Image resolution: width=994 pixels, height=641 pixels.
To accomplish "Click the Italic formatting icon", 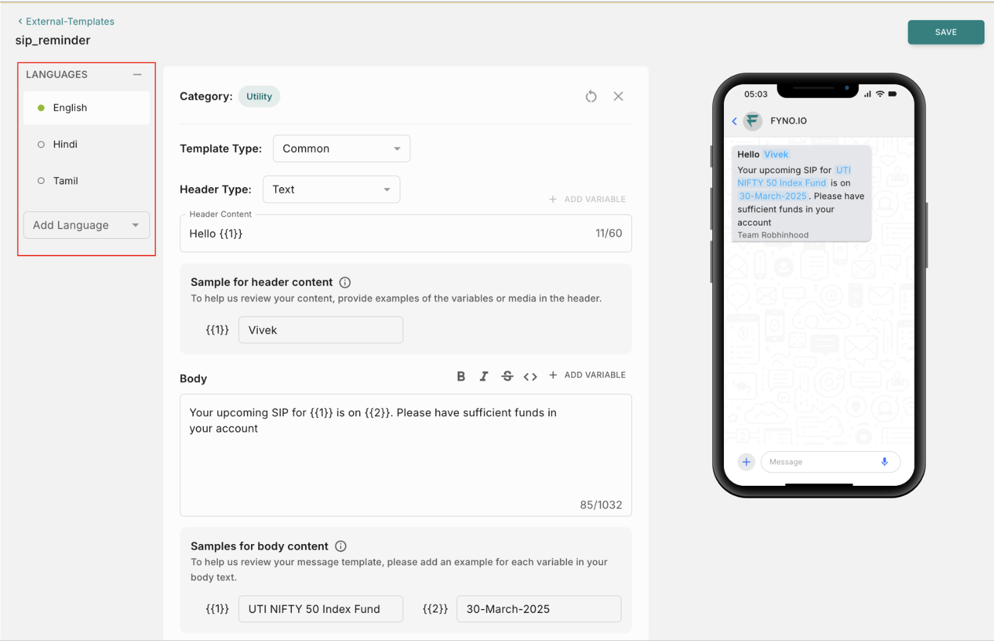I will point(484,376).
